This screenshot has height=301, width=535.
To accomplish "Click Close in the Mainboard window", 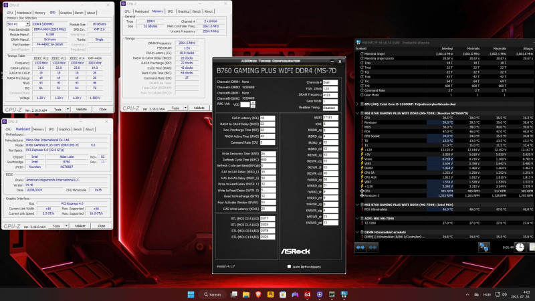I will pyautogui.click(x=102, y=226).
